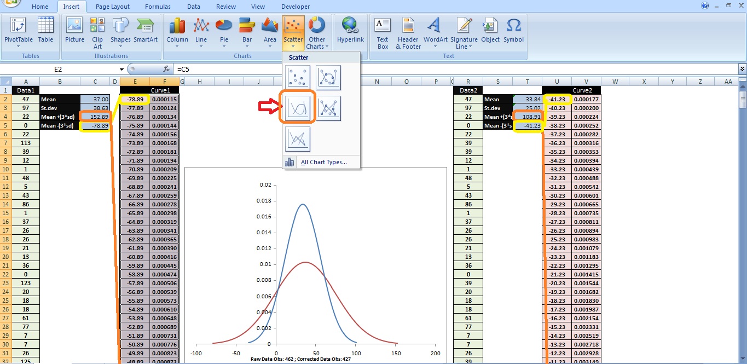
Task: Insert a Text Box
Action: coord(382,32)
